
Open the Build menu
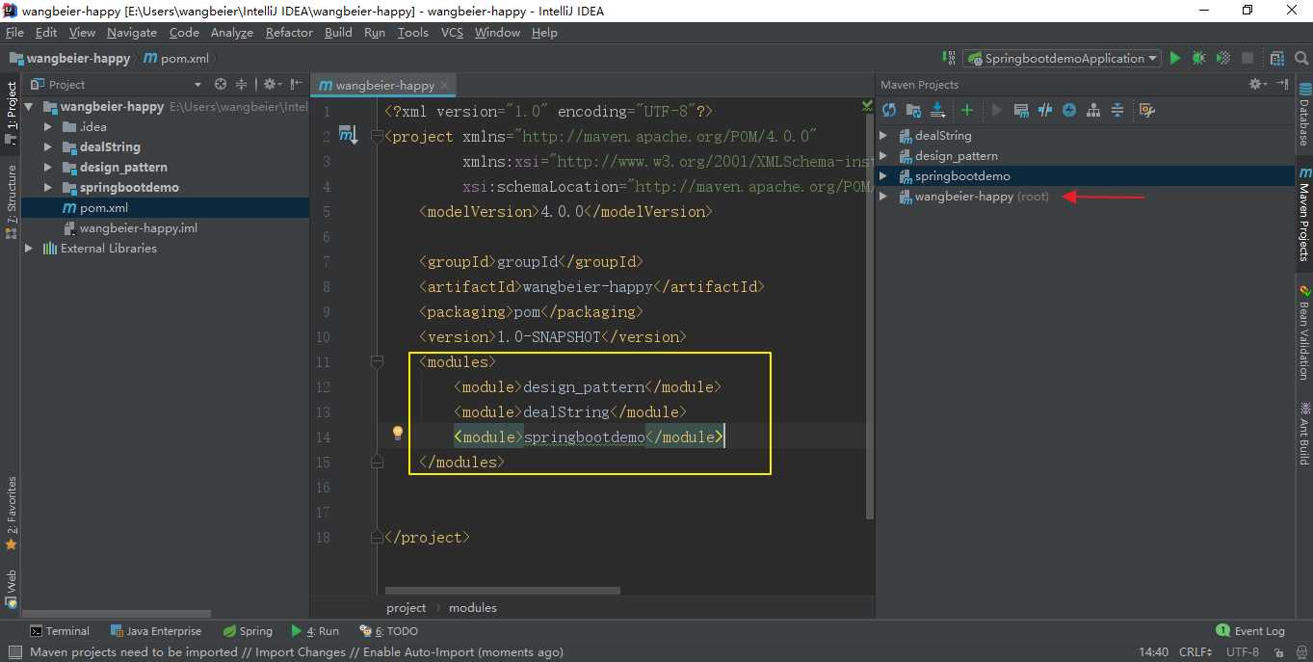click(338, 32)
